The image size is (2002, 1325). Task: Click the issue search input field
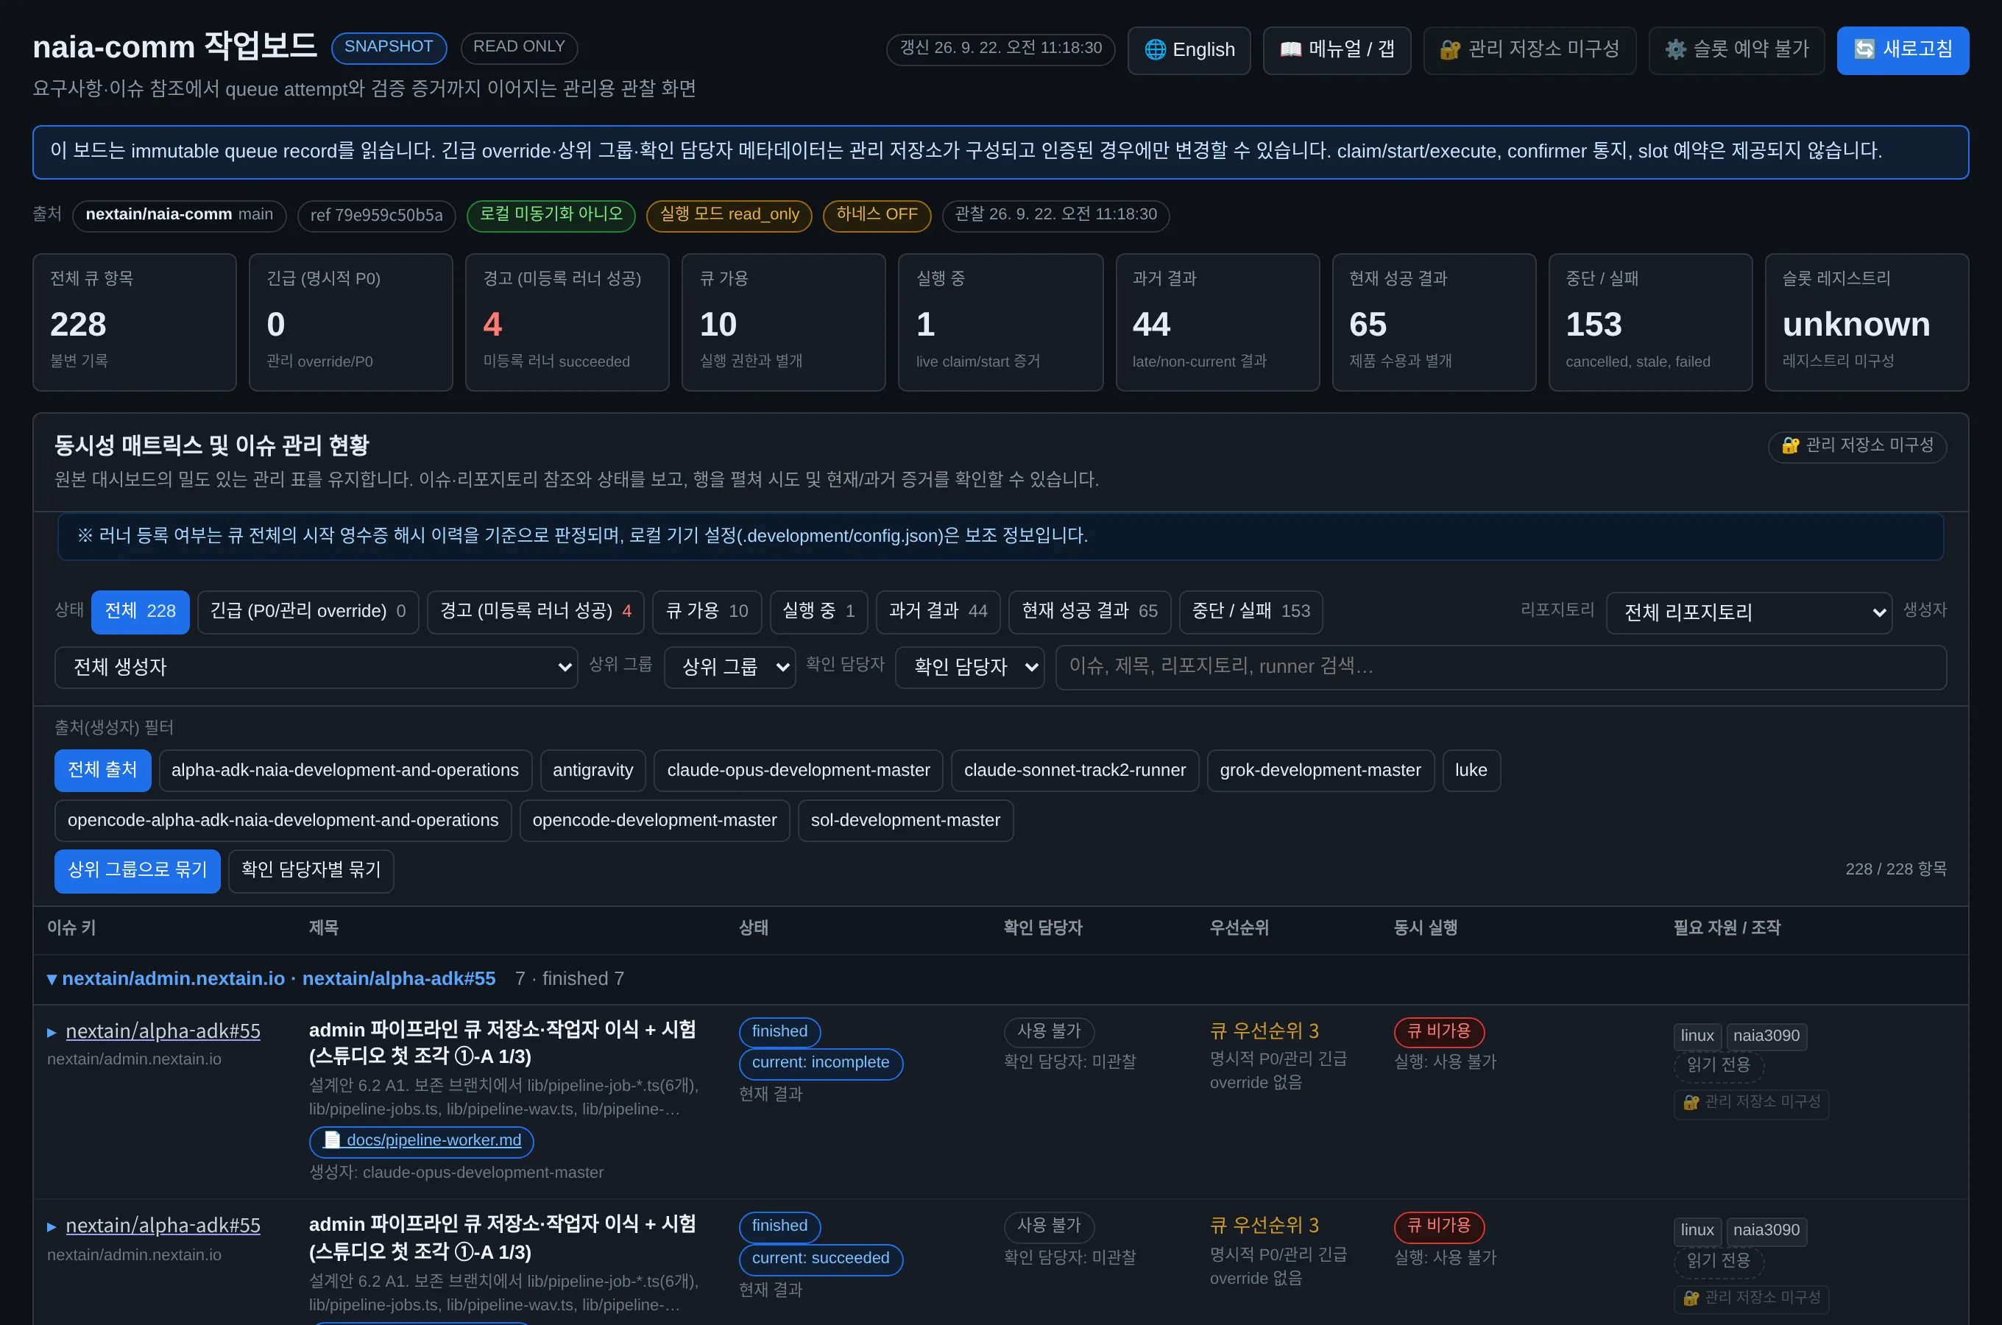coord(1501,668)
